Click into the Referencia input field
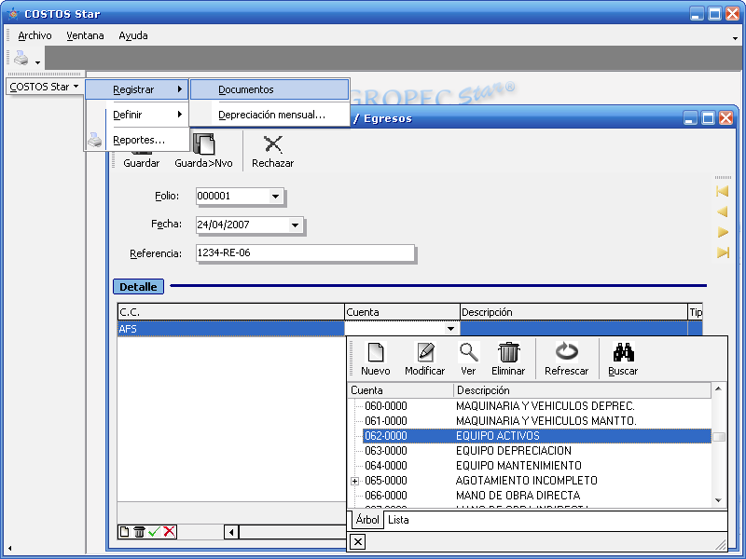This screenshot has width=746, height=559. [305, 252]
